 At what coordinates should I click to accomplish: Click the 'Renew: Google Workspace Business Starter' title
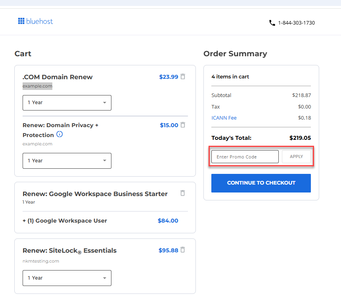click(x=95, y=194)
